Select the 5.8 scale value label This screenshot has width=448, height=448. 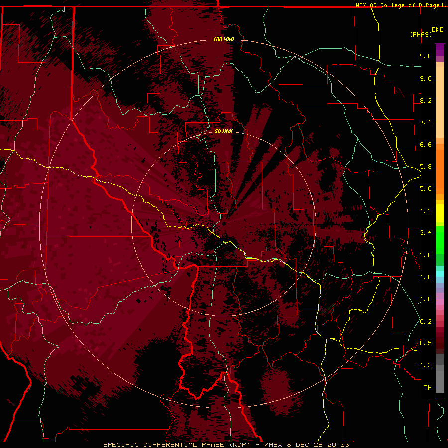(426, 167)
